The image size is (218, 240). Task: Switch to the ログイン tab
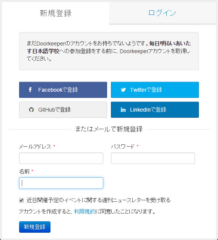tap(163, 13)
